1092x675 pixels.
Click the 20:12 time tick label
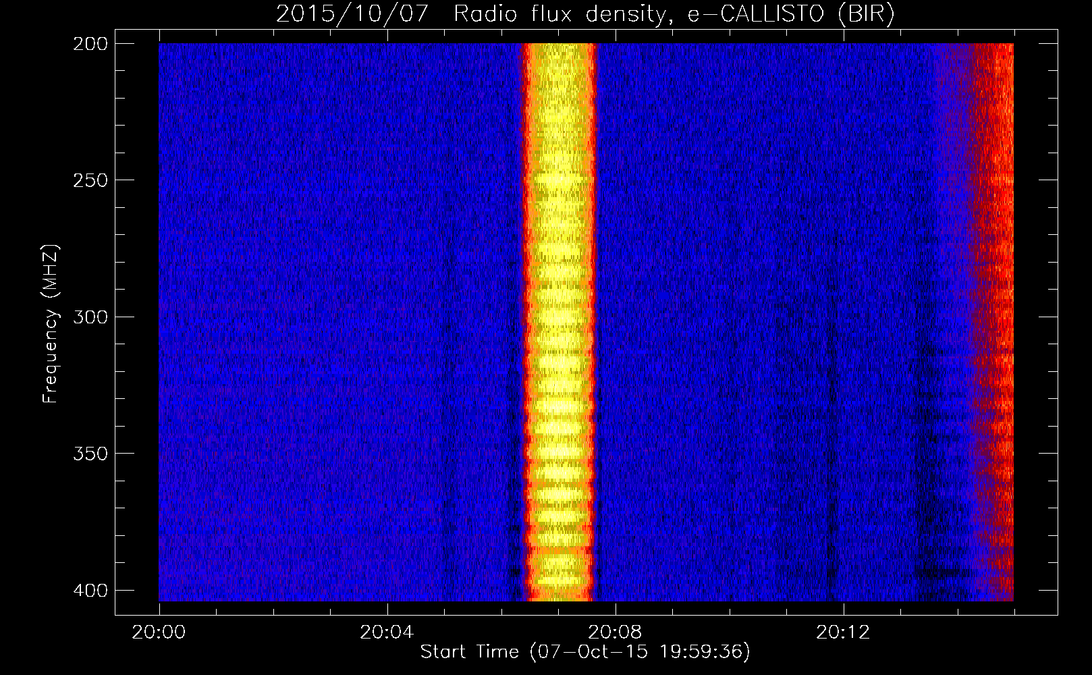(843, 632)
